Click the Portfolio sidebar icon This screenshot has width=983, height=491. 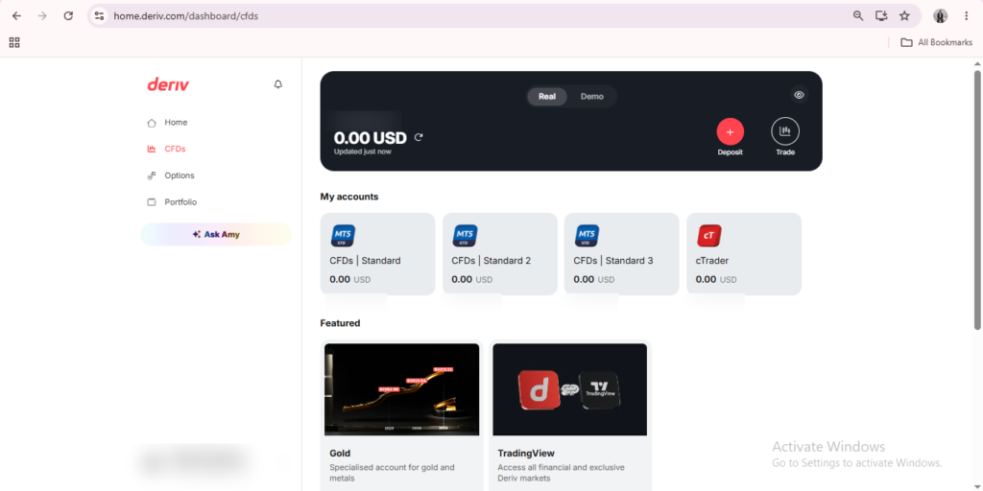coord(151,202)
